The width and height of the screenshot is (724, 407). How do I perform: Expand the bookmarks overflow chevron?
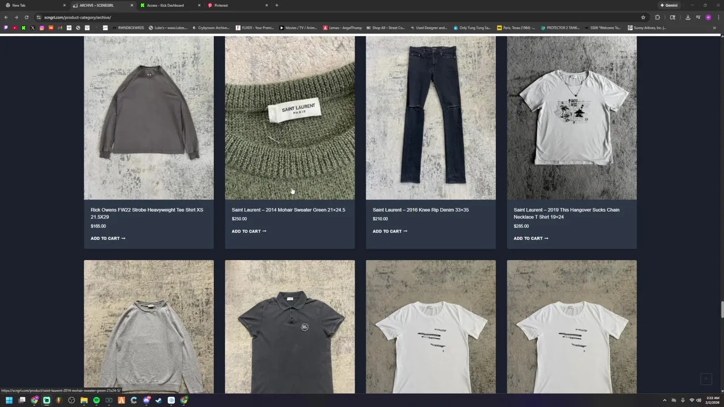tap(714, 28)
